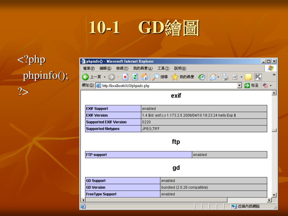The width and height of the screenshot is (288, 216).
Task: Click the Adobe PDF icon beside 移至
Action: point(265,85)
